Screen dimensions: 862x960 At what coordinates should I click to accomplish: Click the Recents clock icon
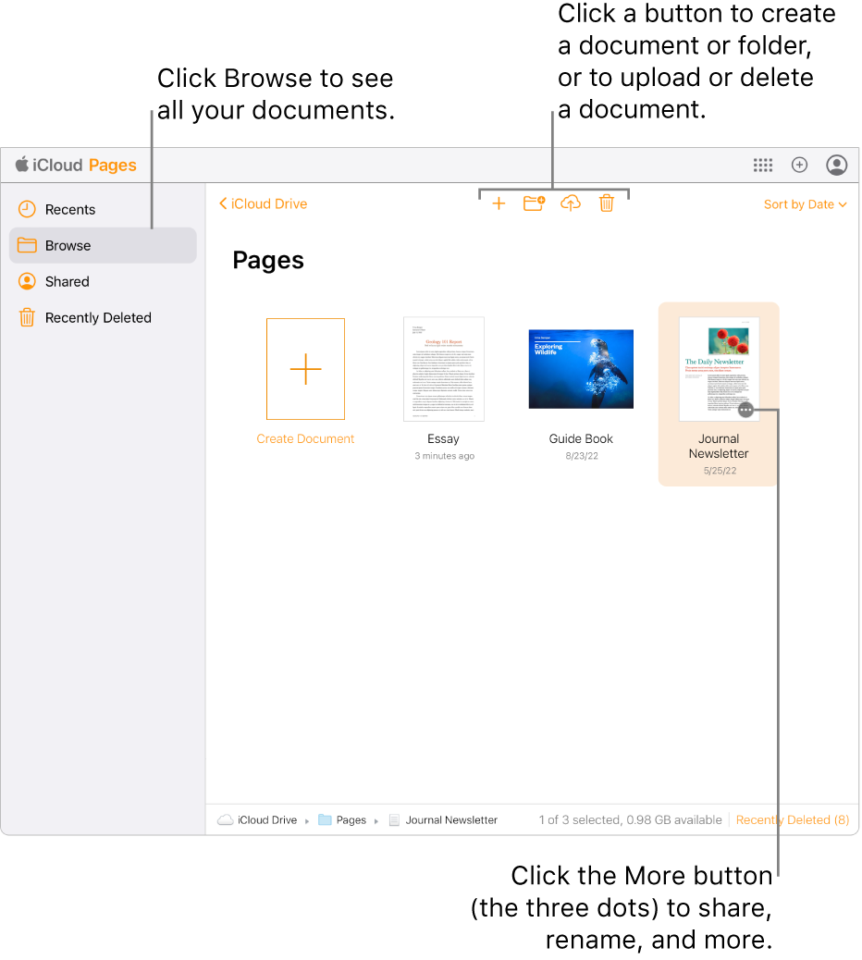coord(27,209)
